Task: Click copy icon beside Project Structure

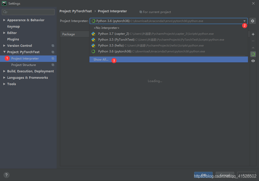Action: click(53, 65)
